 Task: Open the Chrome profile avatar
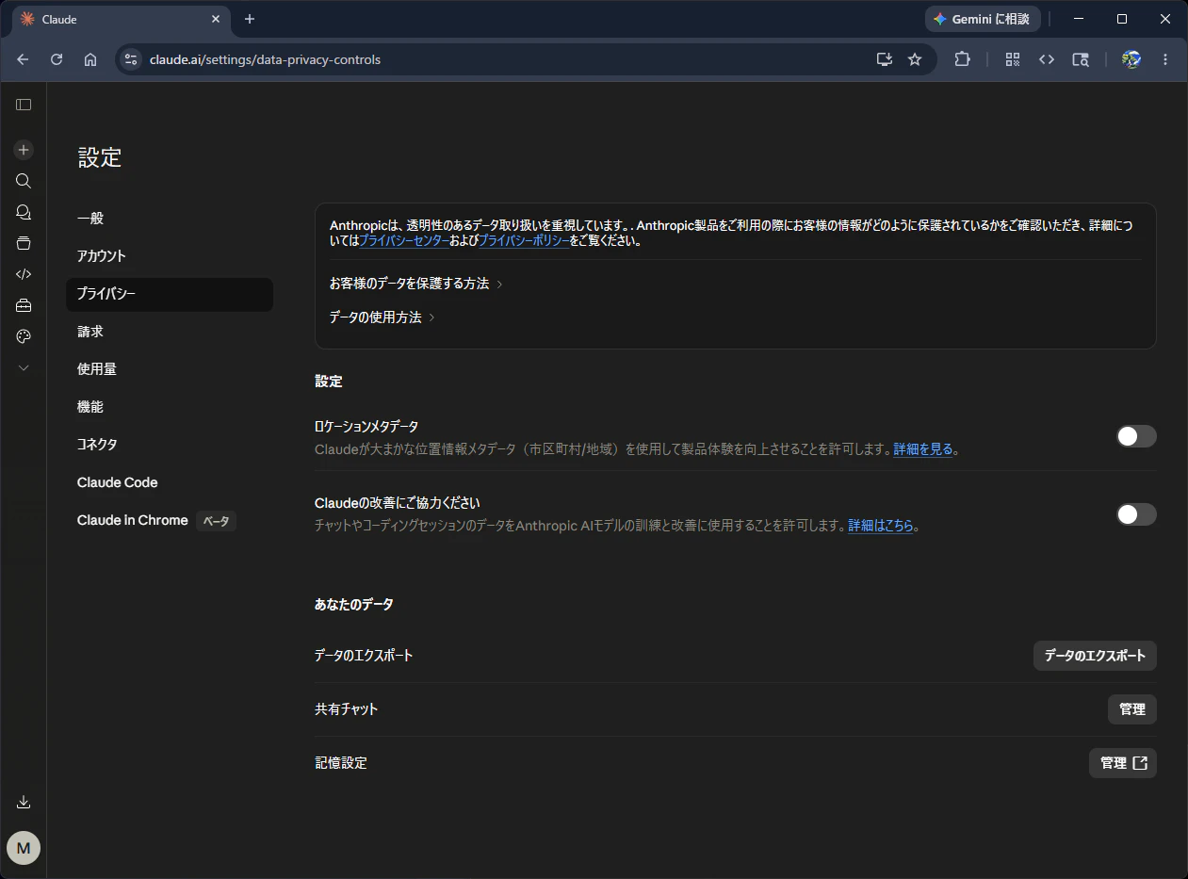(x=1131, y=59)
